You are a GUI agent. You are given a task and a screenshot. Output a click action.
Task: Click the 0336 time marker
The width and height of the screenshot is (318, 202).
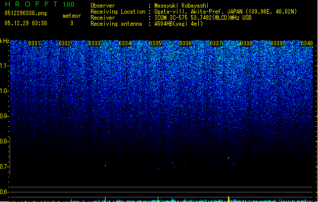186,43
